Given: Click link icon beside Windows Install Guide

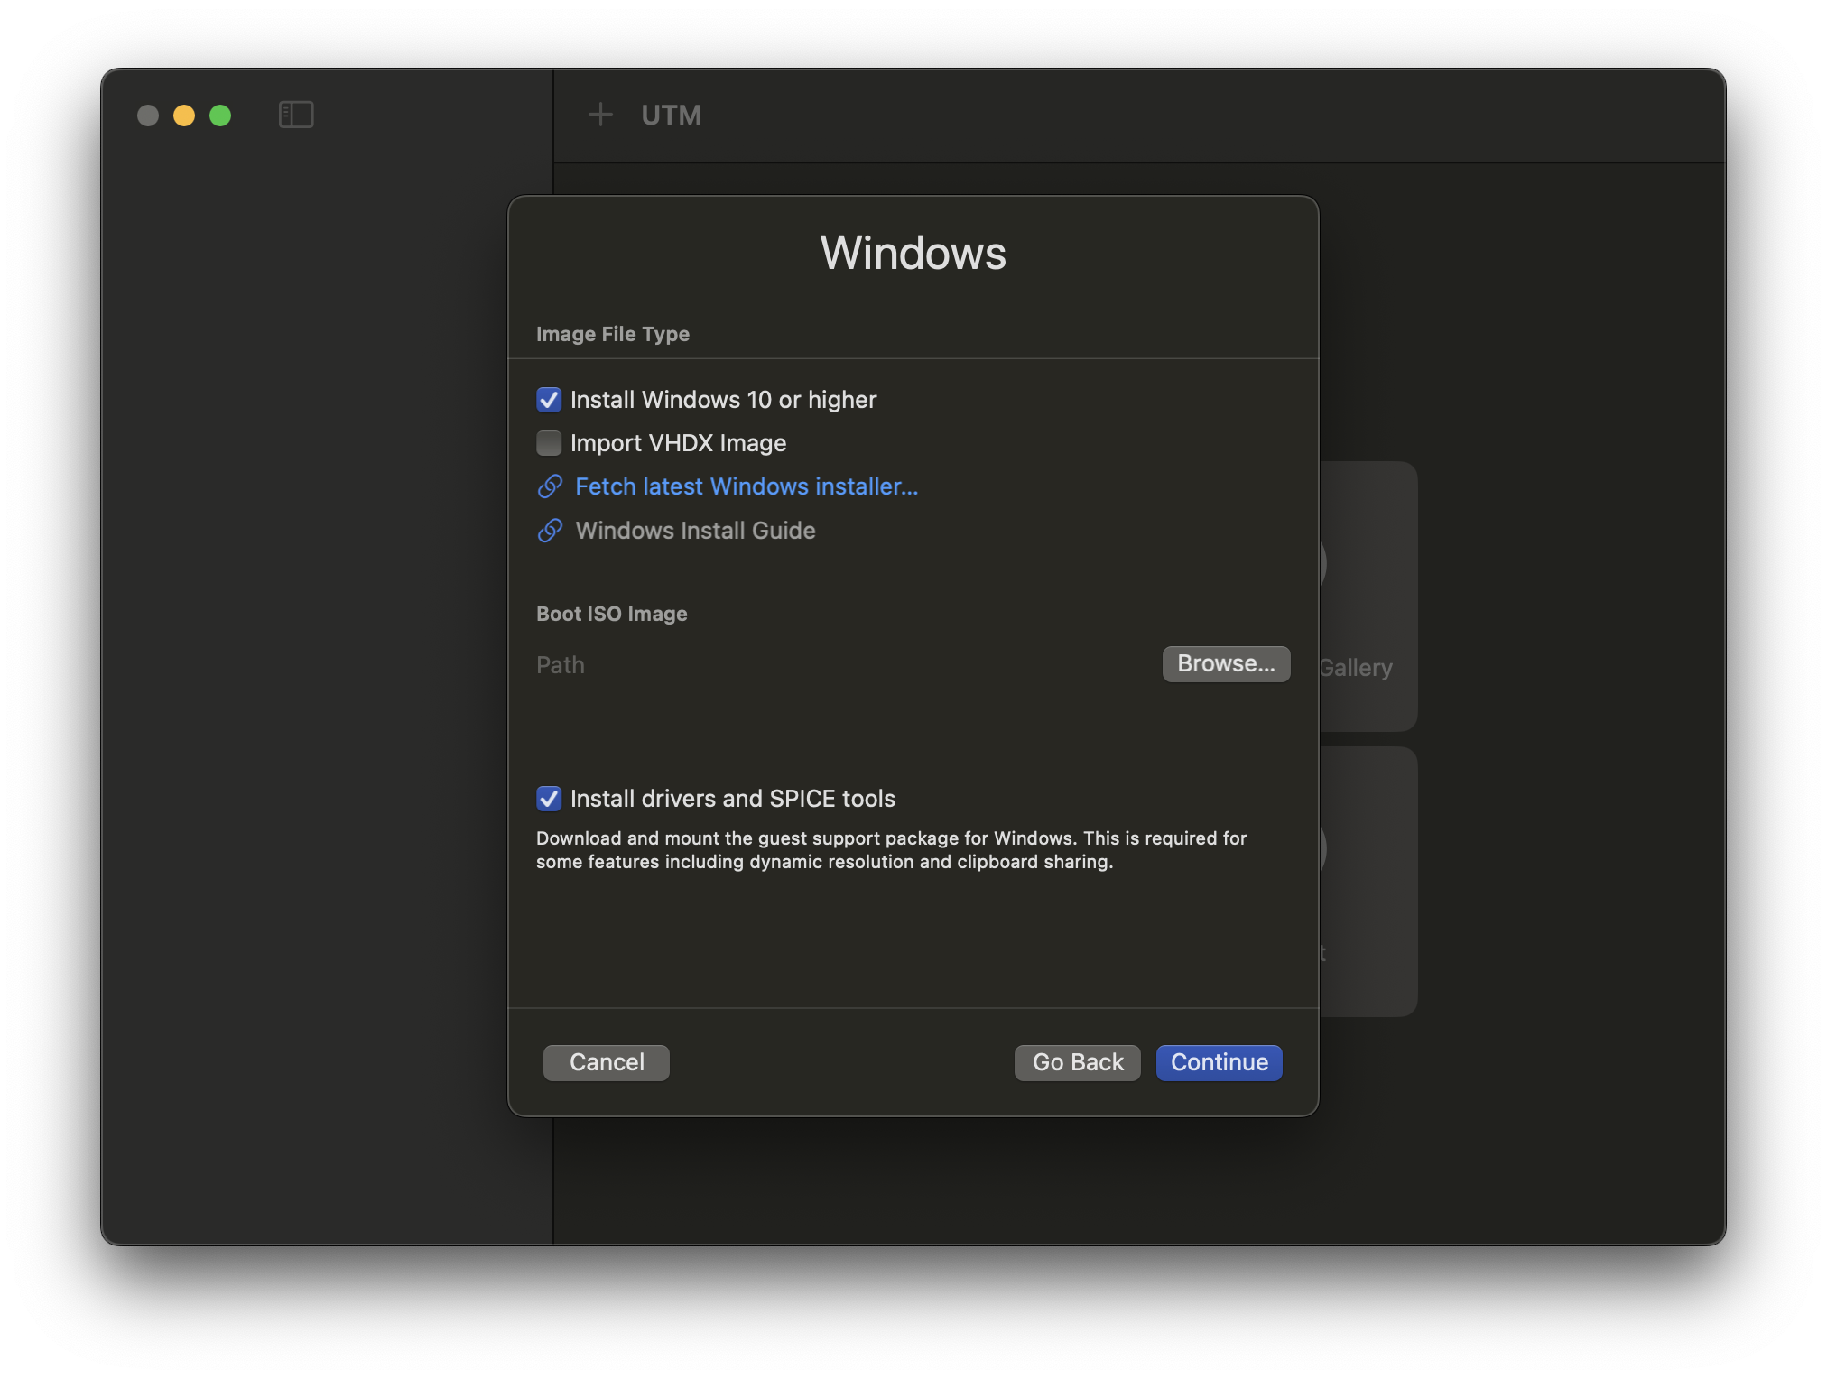Looking at the screenshot, I should 550,531.
